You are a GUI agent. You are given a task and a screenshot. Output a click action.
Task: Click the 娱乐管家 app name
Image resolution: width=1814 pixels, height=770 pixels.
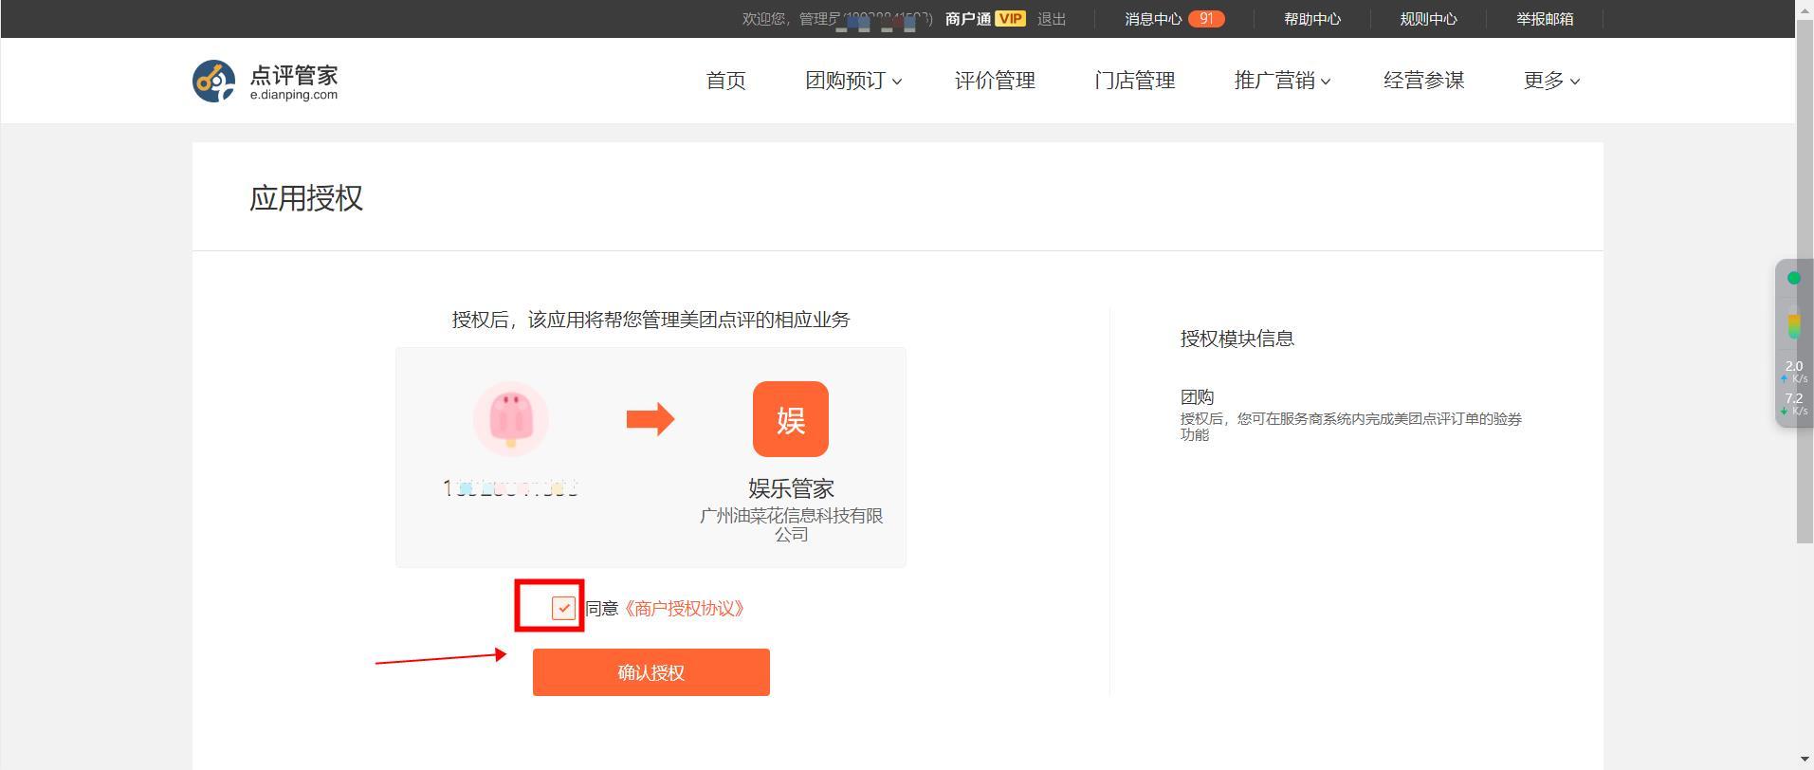pos(791,488)
